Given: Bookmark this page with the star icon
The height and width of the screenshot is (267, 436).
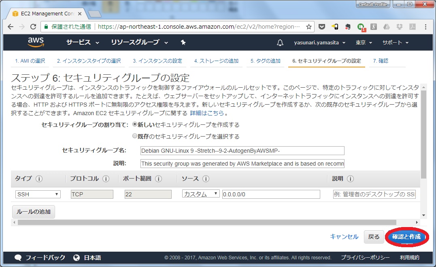Looking at the screenshot, I should click(x=308, y=27).
